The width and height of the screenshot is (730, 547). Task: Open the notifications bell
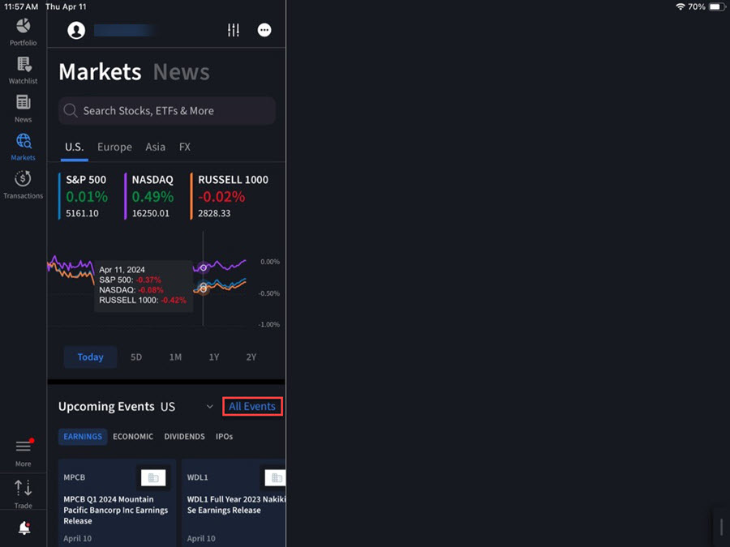[24, 528]
